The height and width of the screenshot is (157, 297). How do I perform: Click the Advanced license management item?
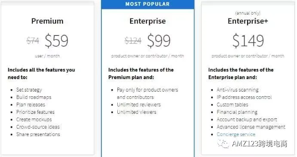click(251, 127)
